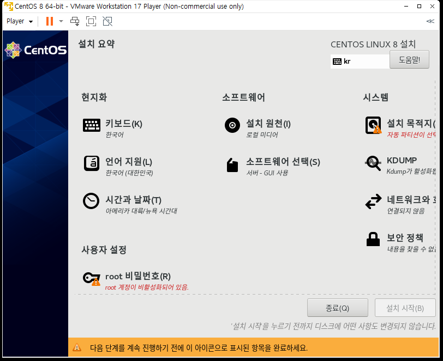Maximize the VMware Player window
This screenshot has width=443, height=361.
(419, 6)
